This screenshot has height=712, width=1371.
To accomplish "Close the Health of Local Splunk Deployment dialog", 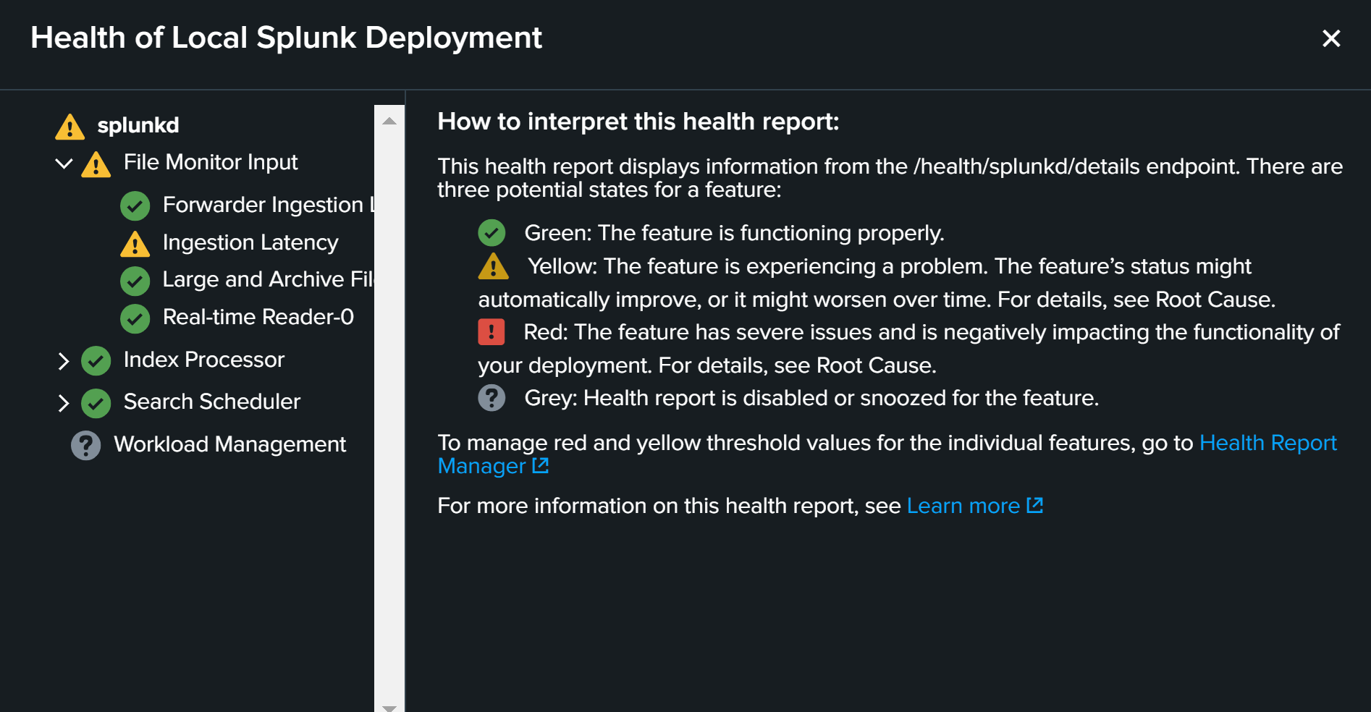I will [x=1331, y=38].
